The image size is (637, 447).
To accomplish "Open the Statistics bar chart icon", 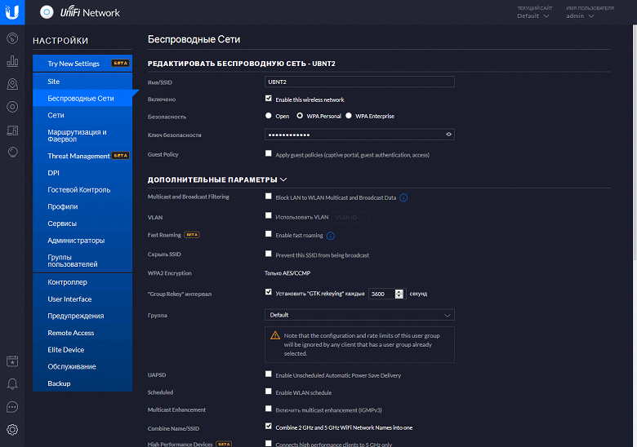I will (x=12, y=61).
